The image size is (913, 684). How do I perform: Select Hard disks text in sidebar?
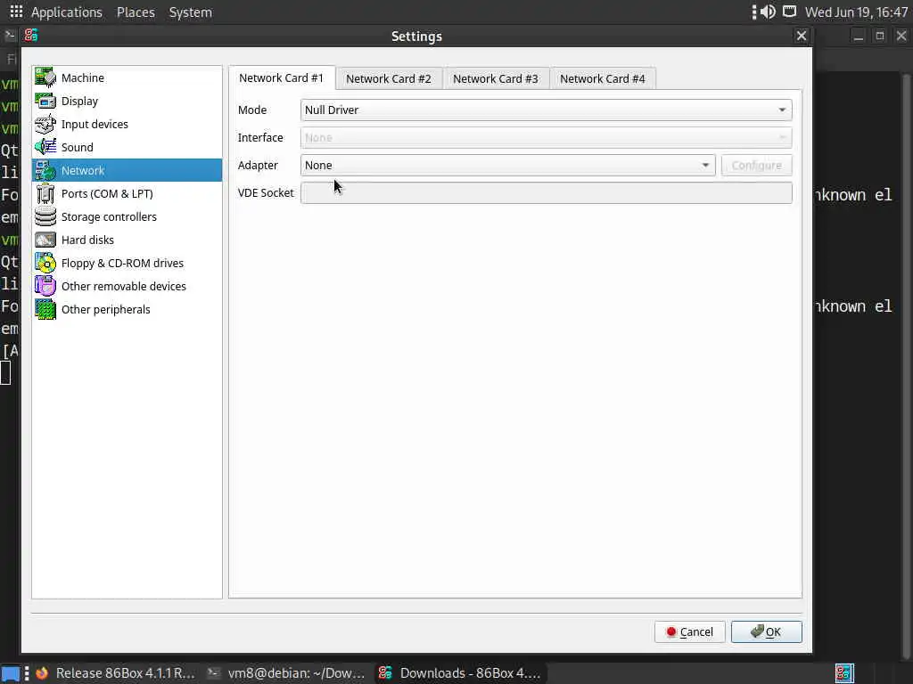[x=87, y=240]
